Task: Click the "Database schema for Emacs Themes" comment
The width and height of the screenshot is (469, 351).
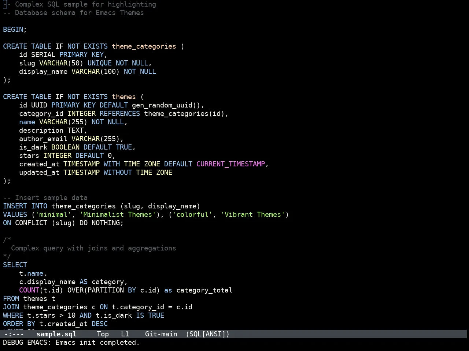Action: click(79, 13)
